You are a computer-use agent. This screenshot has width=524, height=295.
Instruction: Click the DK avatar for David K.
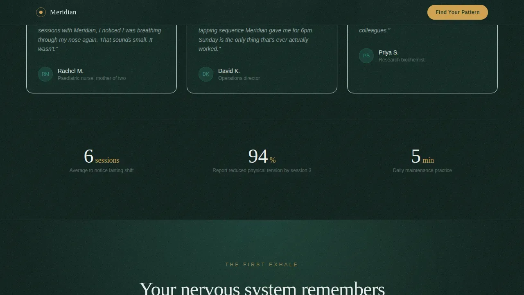206,74
